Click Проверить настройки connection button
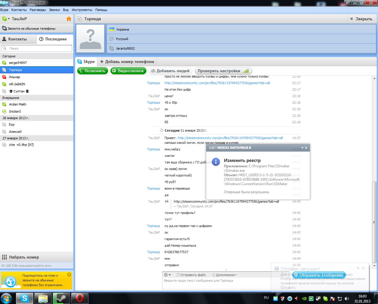Screen dimensions: 378x304 (x=223, y=71)
